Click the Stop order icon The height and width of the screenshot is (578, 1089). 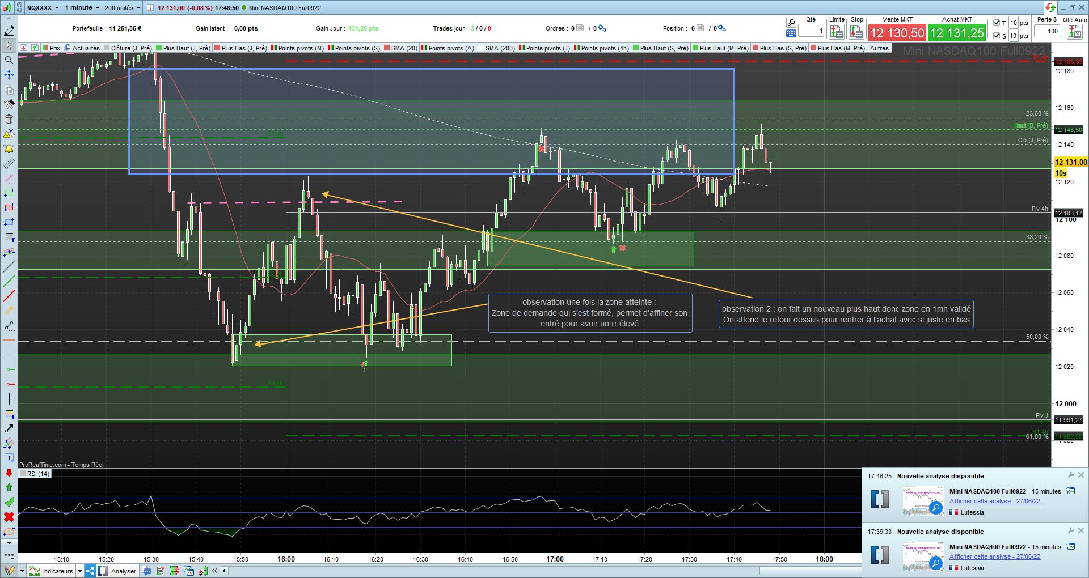click(x=856, y=32)
